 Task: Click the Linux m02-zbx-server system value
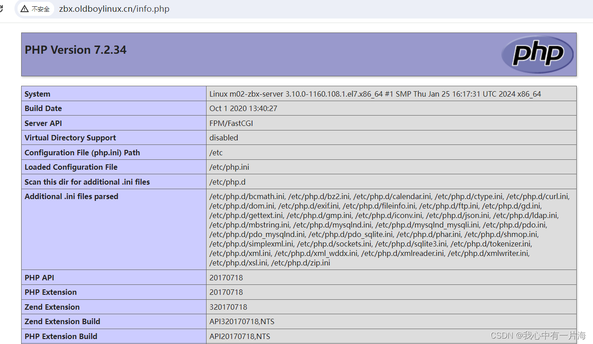click(x=375, y=94)
